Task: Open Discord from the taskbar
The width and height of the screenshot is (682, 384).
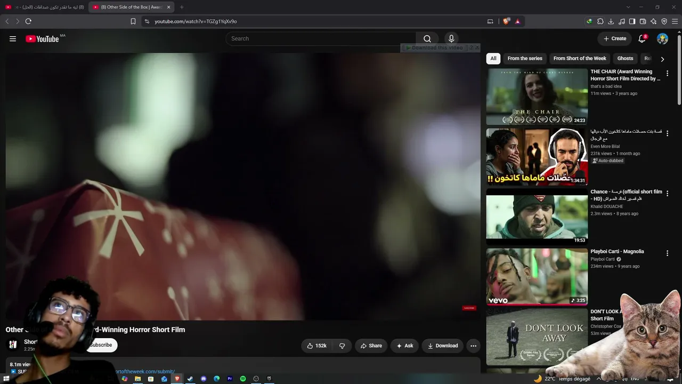Action: tap(204, 379)
